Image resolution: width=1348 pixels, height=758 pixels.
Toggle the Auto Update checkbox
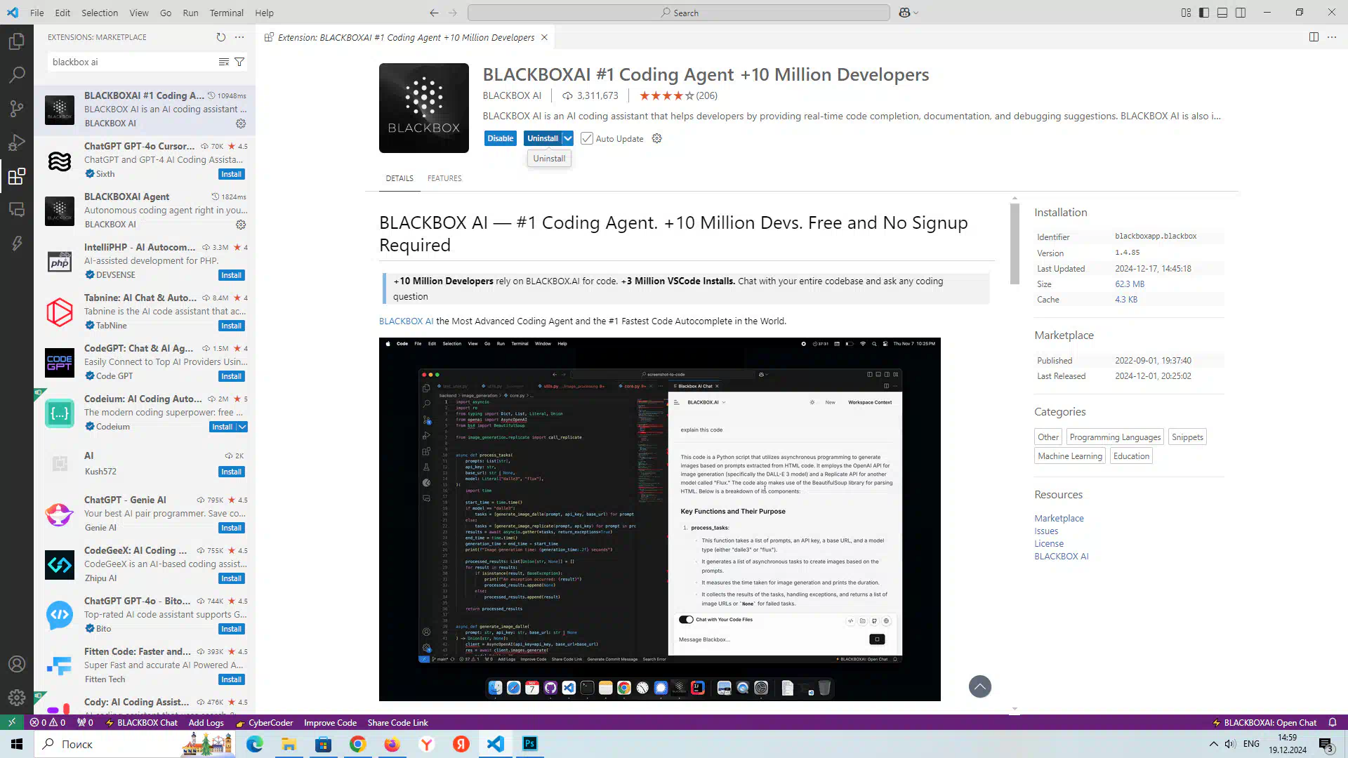click(x=587, y=138)
